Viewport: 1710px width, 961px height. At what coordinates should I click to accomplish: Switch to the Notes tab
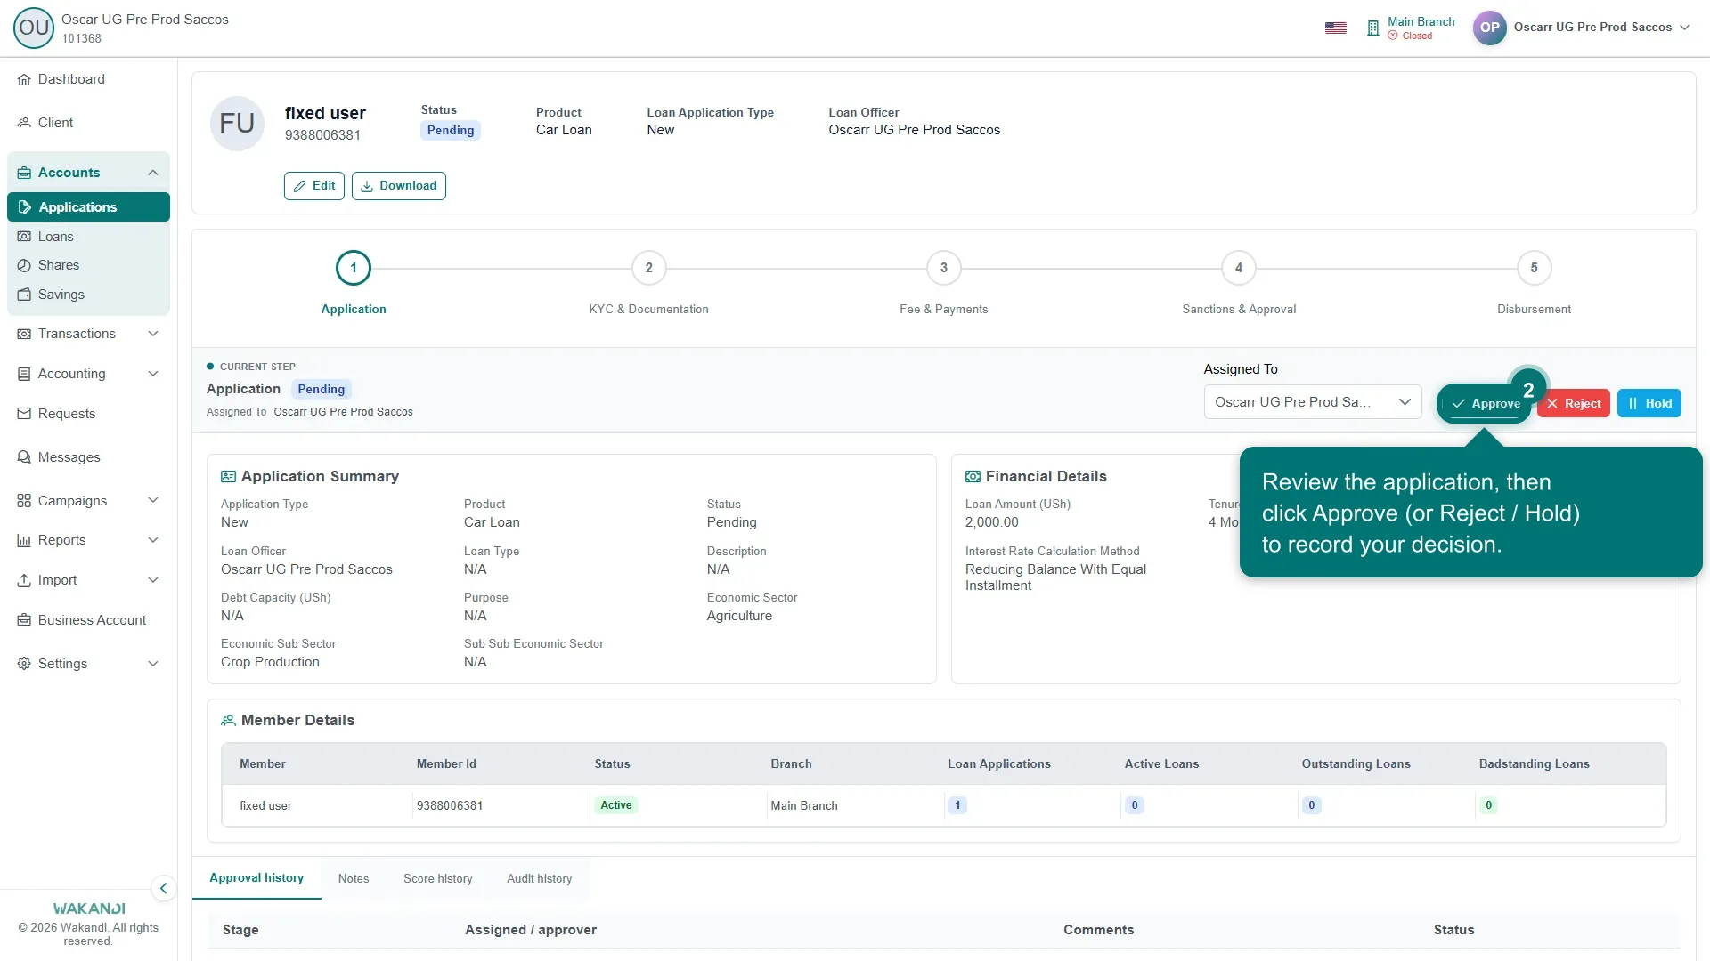pos(354,879)
